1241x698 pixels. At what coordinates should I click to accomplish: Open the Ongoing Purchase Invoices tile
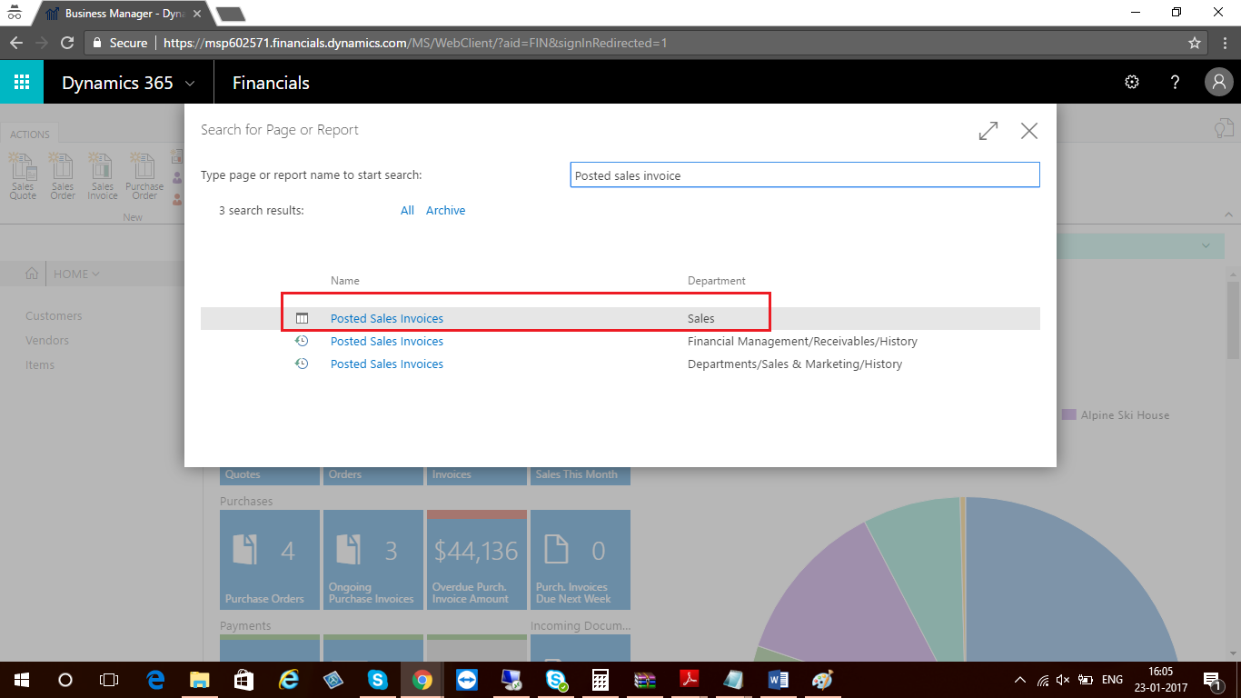pyautogui.click(x=373, y=559)
